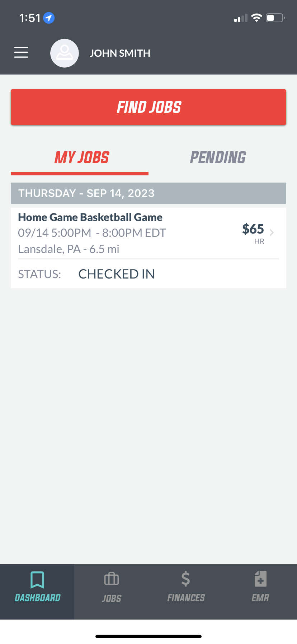Tap the location arrow status icon
297x644 pixels.
point(49,18)
